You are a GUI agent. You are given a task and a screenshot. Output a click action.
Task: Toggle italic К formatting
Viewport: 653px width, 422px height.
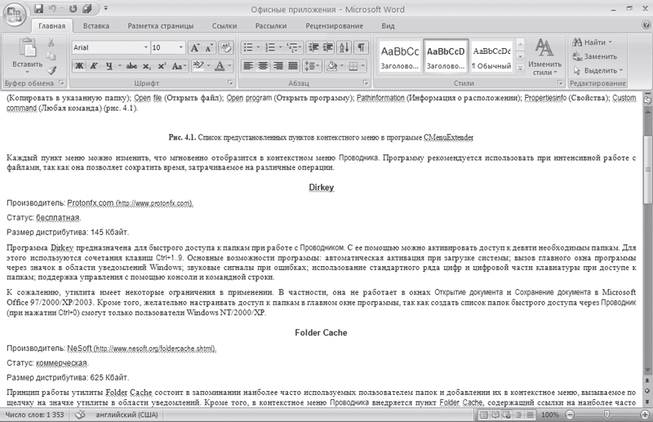pos(94,66)
